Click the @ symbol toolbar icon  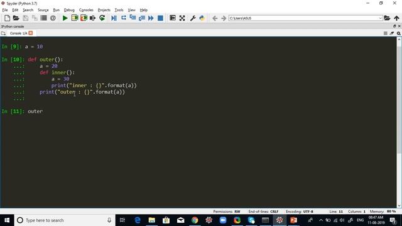[53, 18]
